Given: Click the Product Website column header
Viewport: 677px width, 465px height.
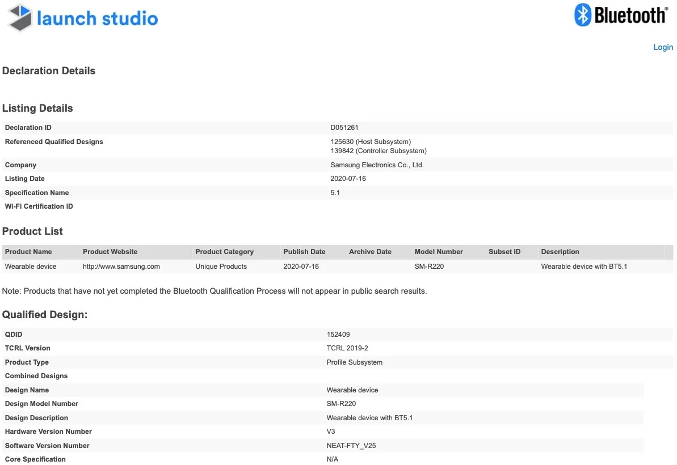Looking at the screenshot, I should coord(110,251).
